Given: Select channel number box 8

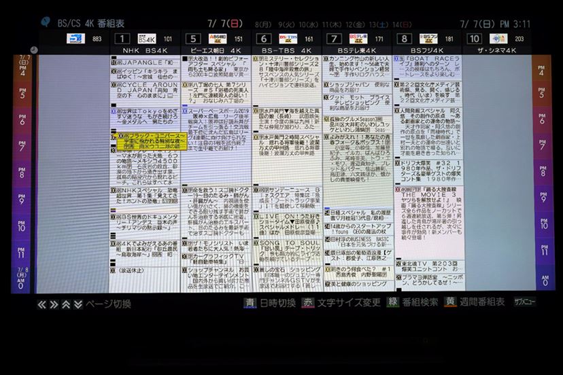Looking at the screenshot, I should pyautogui.click(x=404, y=39).
